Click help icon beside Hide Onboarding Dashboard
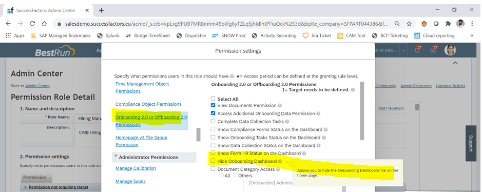This screenshot has width=482, height=192. [280, 161]
